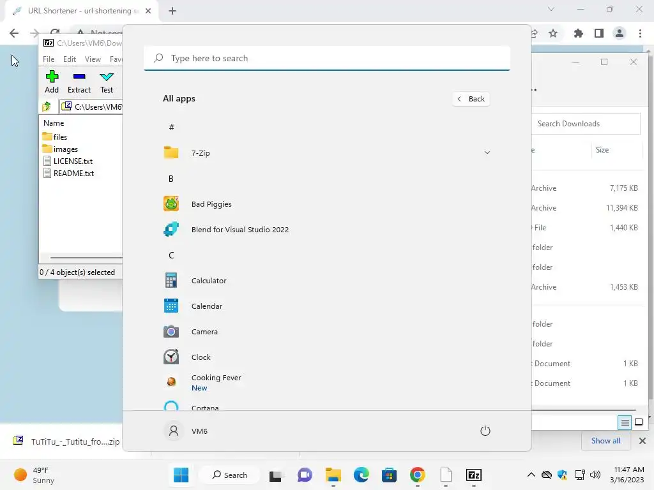Launch Cooking Fever game
Screen dimensions: 654x490
326,383
